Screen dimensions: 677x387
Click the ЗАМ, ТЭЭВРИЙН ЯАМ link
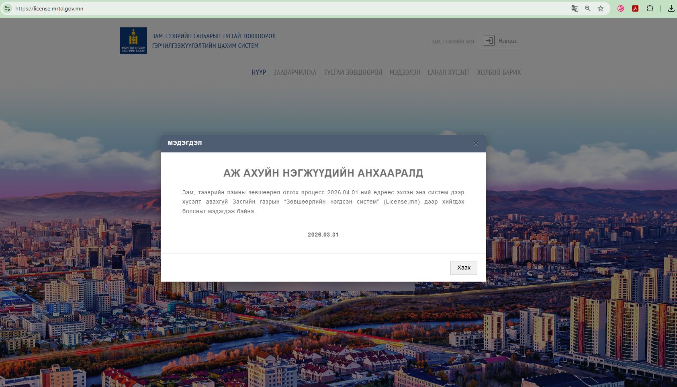452,42
